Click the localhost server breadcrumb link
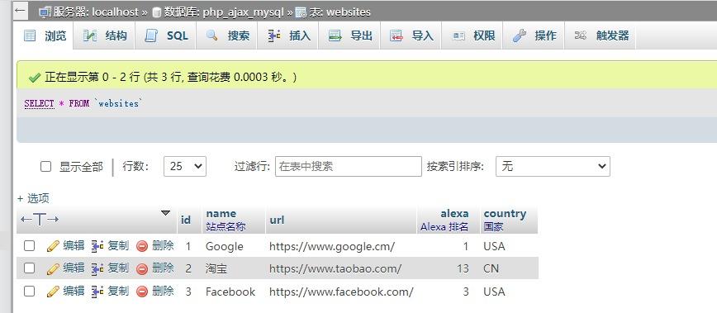Screen dimensions: 717x313 [96, 12]
